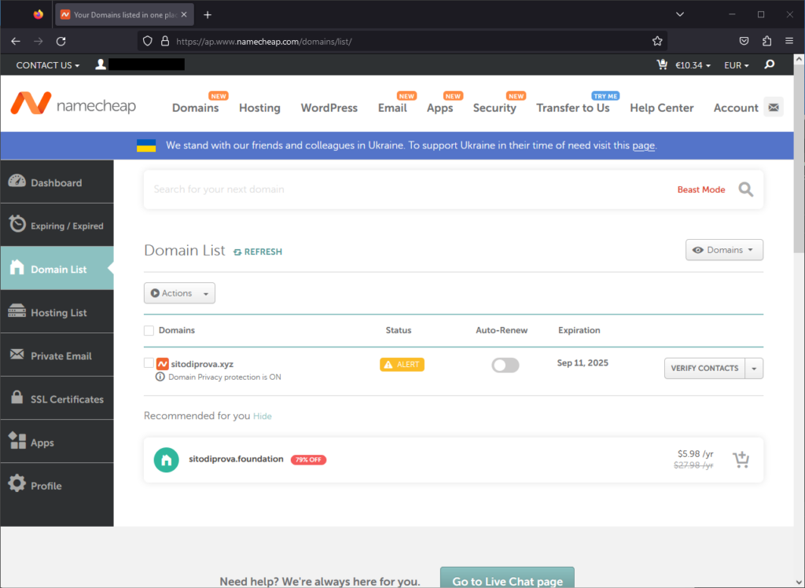
Task: Open the Apps top navigation menu
Action: 440,108
